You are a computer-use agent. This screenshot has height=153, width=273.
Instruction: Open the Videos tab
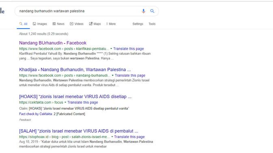click(x=77, y=24)
